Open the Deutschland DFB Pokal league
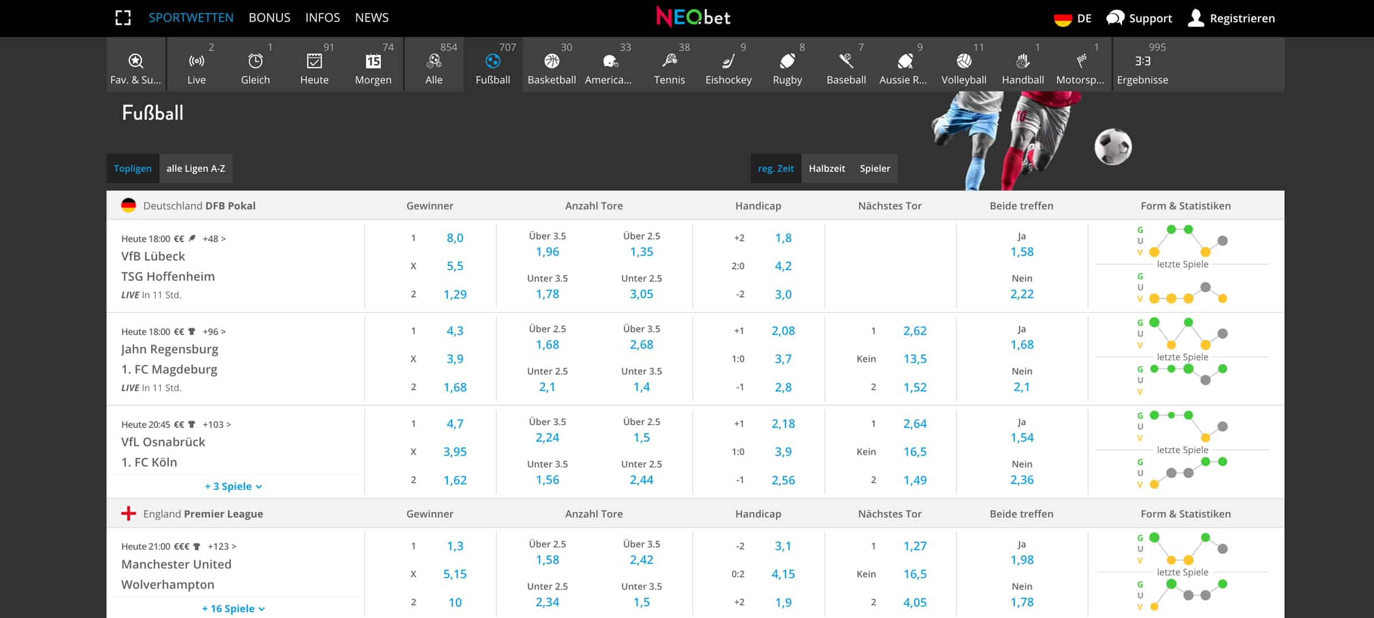 (x=199, y=205)
